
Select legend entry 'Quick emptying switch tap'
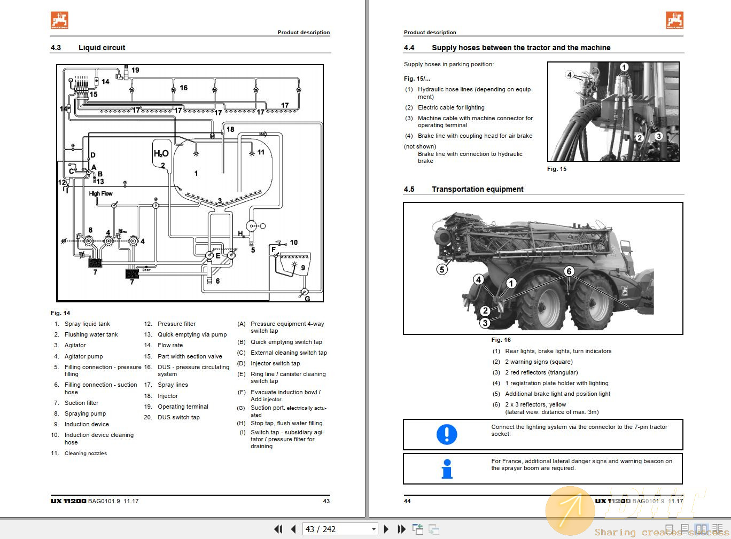[286, 342]
